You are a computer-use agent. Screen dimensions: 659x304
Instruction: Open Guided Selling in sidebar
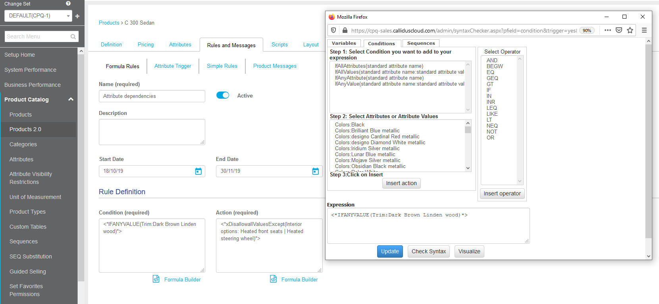[28, 271]
